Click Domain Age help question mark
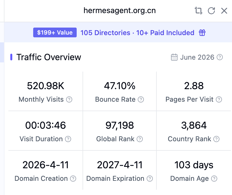 tap(214, 179)
